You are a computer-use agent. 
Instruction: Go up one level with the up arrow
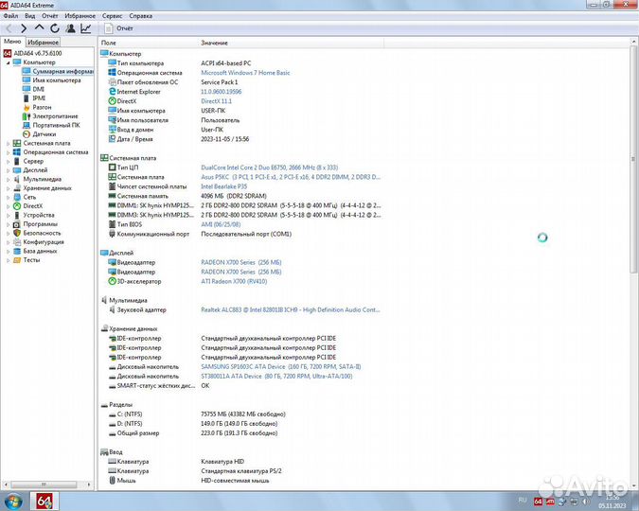click(39, 27)
